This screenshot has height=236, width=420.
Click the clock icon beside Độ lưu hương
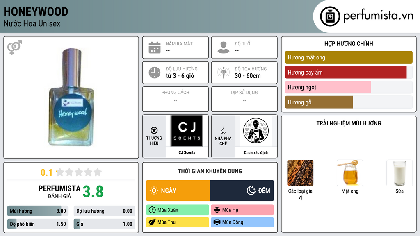(x=155, y=73)
